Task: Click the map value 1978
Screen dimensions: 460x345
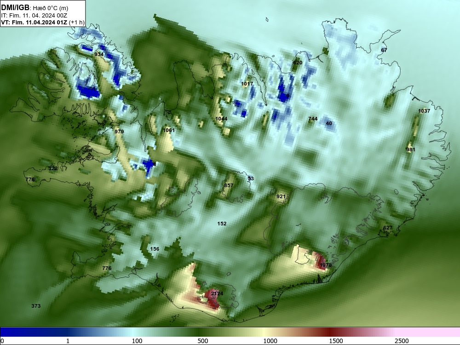Action: pyautogui.click(x=326, y=265)
